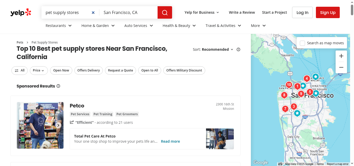354x166 pixels.
Task: Toggle the Request a Quote filter
Action: (x=121, y=70)
